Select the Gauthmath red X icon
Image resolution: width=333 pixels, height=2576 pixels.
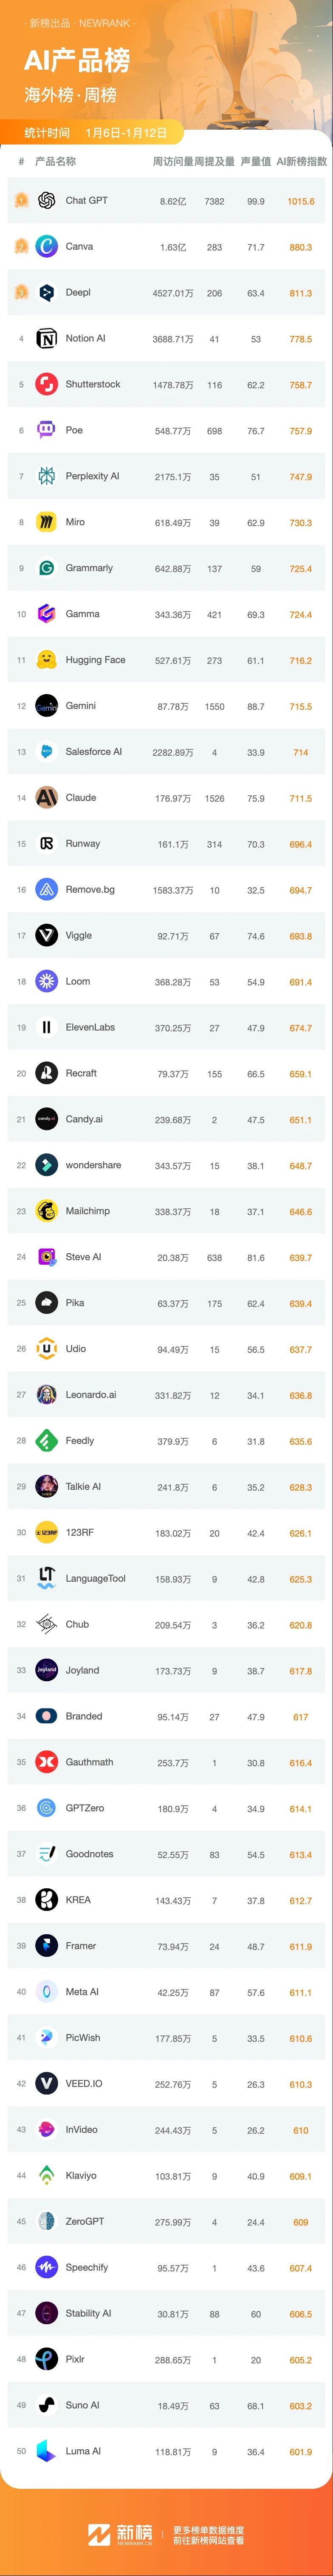(x=46, y=1762)
